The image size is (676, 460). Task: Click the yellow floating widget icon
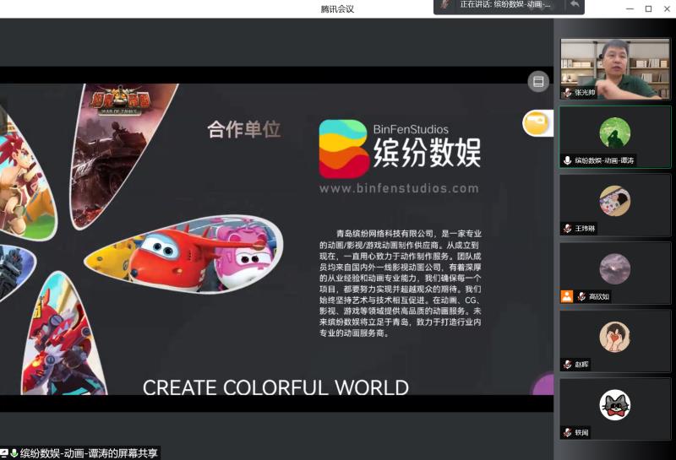[x=537, y=123]
